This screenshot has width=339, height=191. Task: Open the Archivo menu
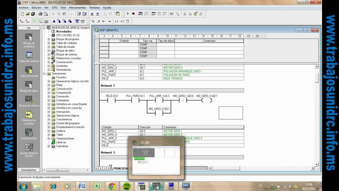23,8
